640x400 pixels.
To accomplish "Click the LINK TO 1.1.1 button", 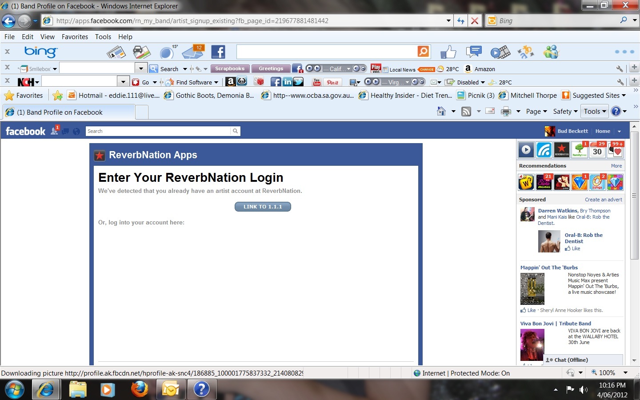I will click(263, 207).
